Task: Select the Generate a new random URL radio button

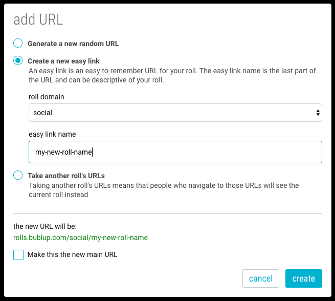Action: click(18, 43)
